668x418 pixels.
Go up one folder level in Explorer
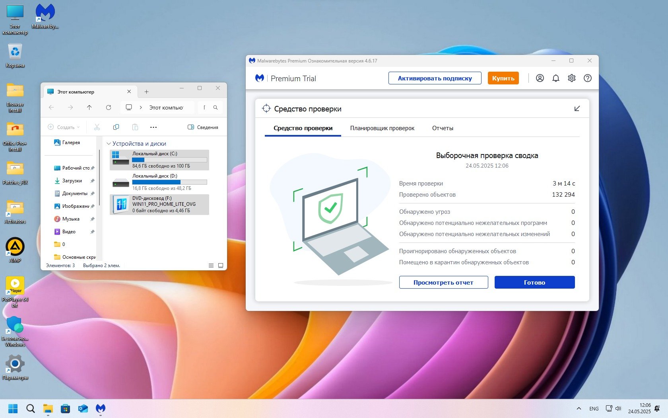[x=89, y=107]
